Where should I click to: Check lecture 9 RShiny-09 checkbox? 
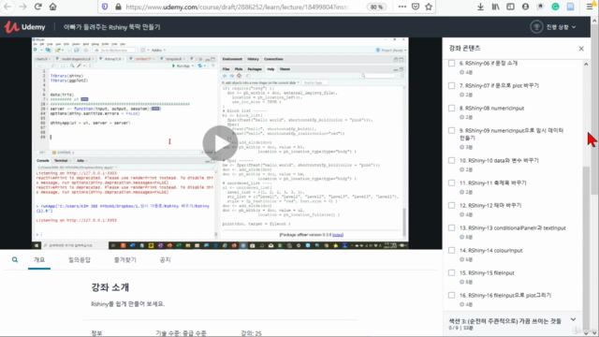coord(451,131)
